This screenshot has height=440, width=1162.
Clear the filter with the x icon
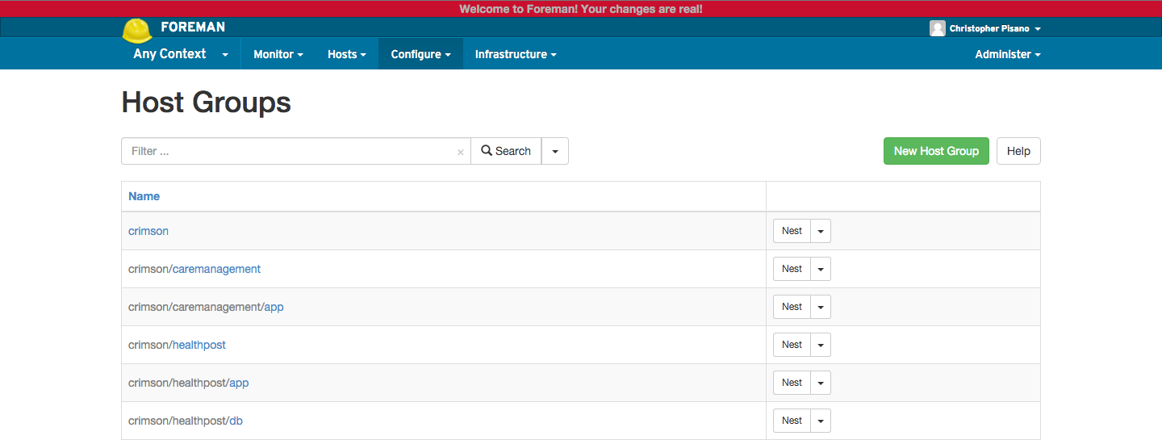click(460, 152)
